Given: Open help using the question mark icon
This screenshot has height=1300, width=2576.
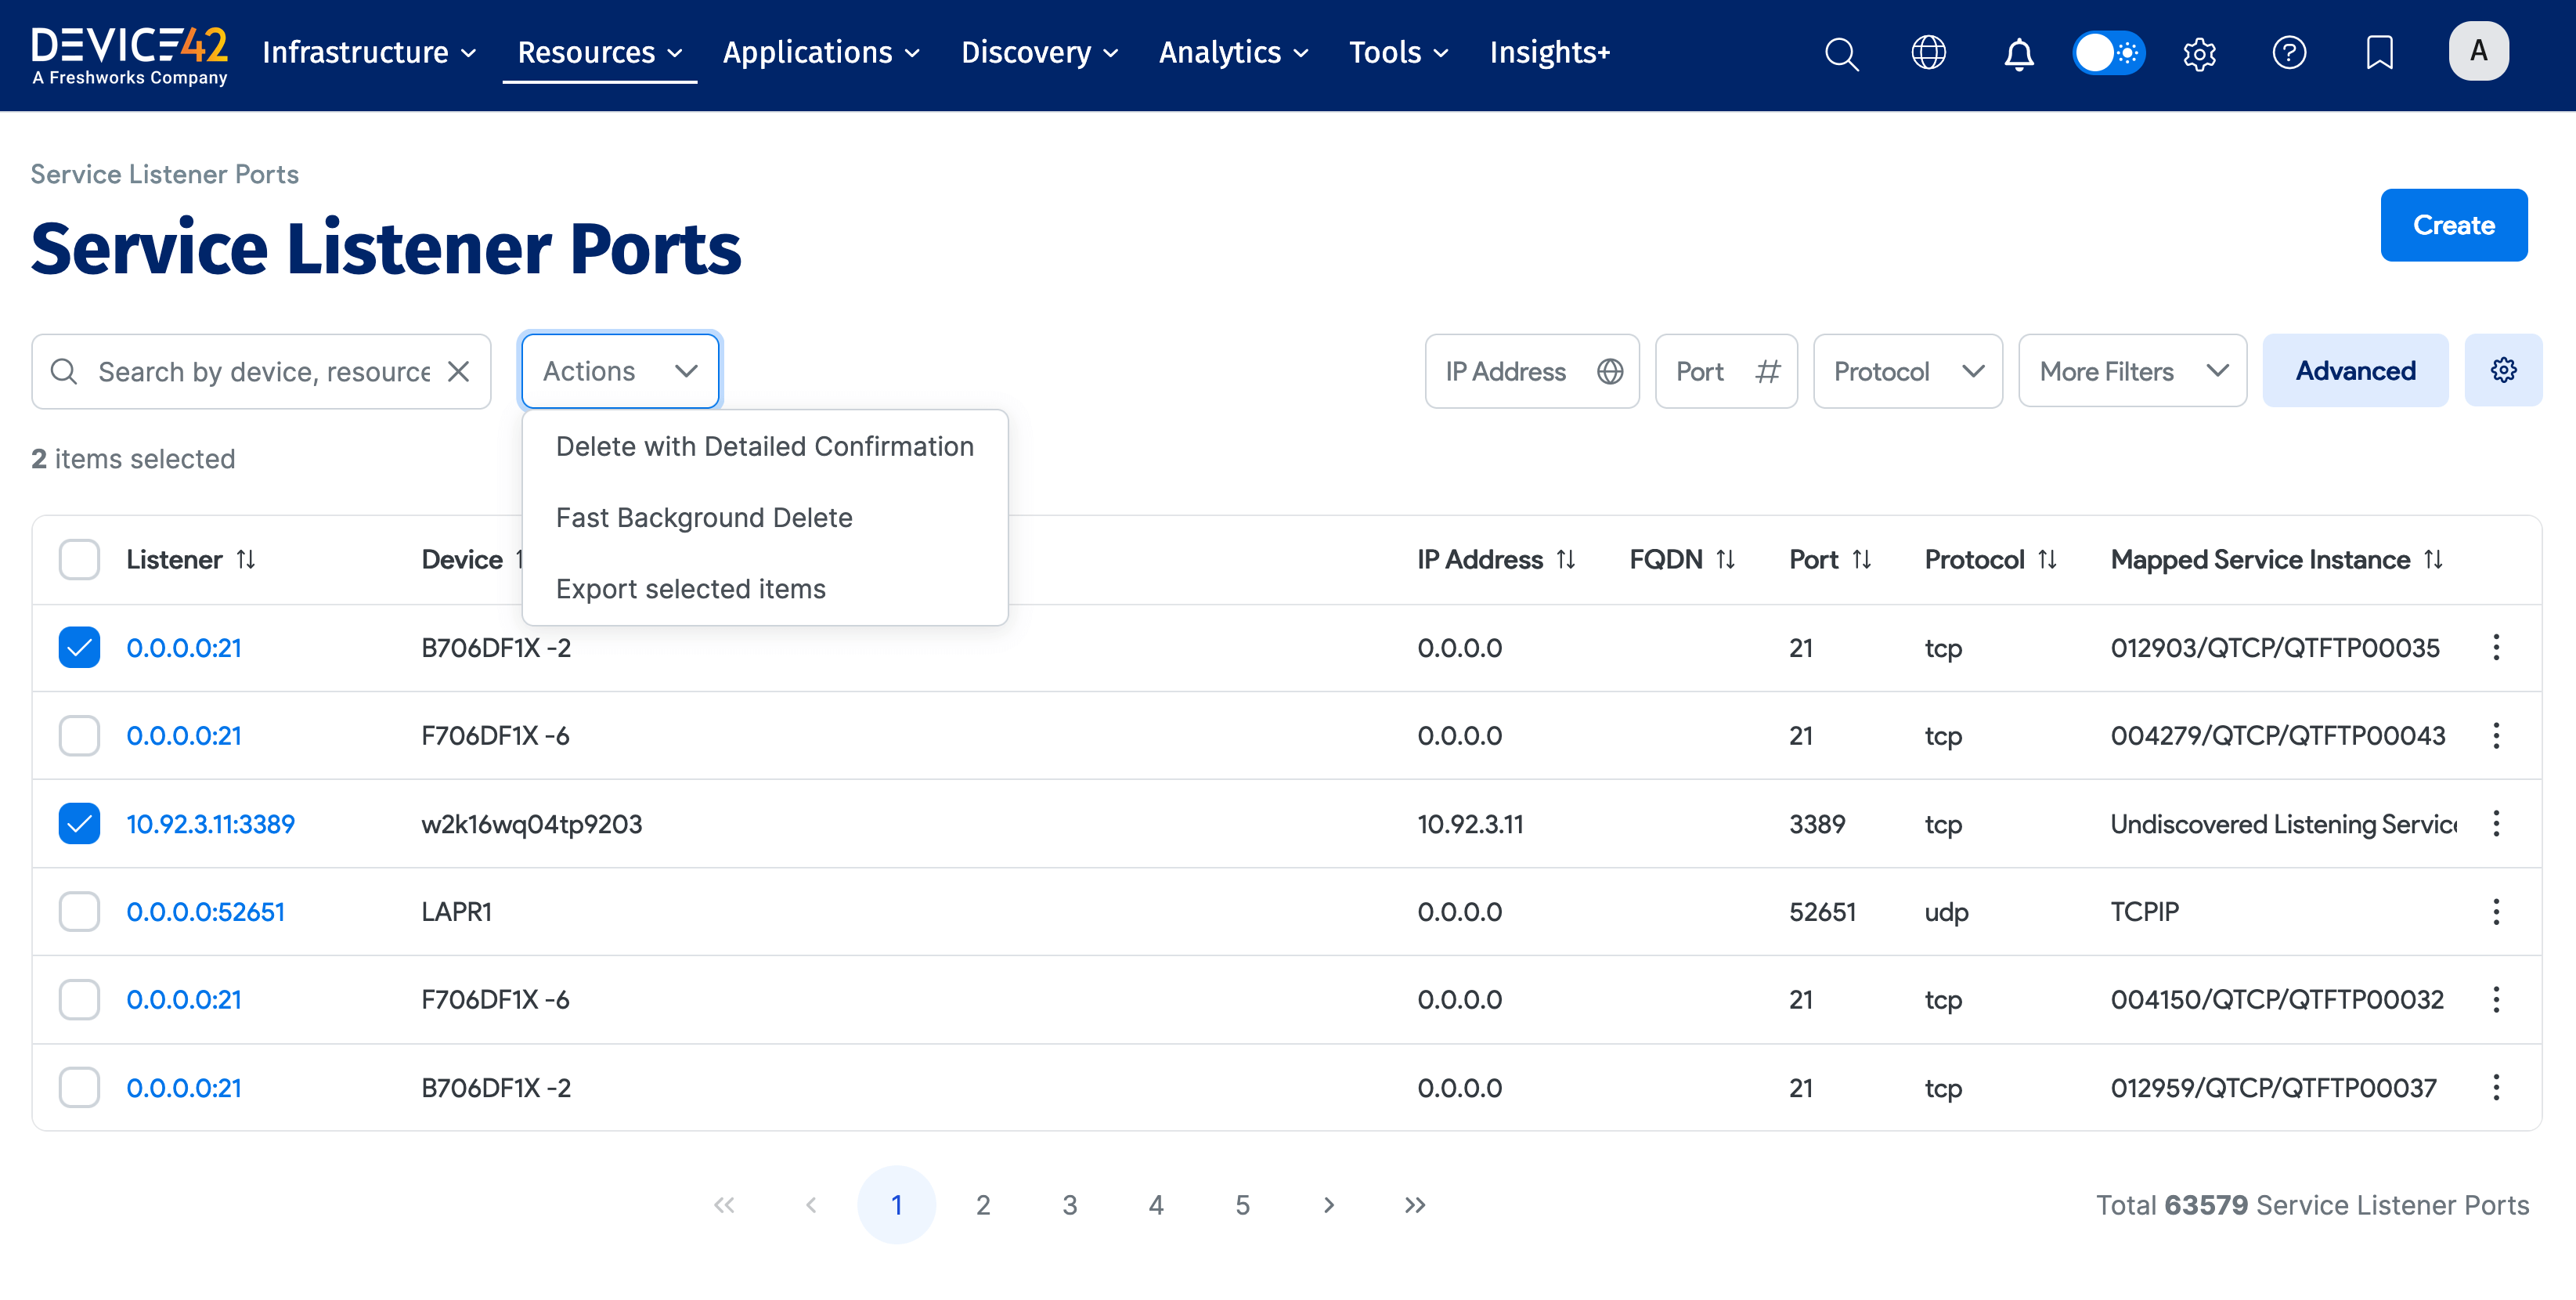Looking at the screenshot, I should pos(2289,53).
